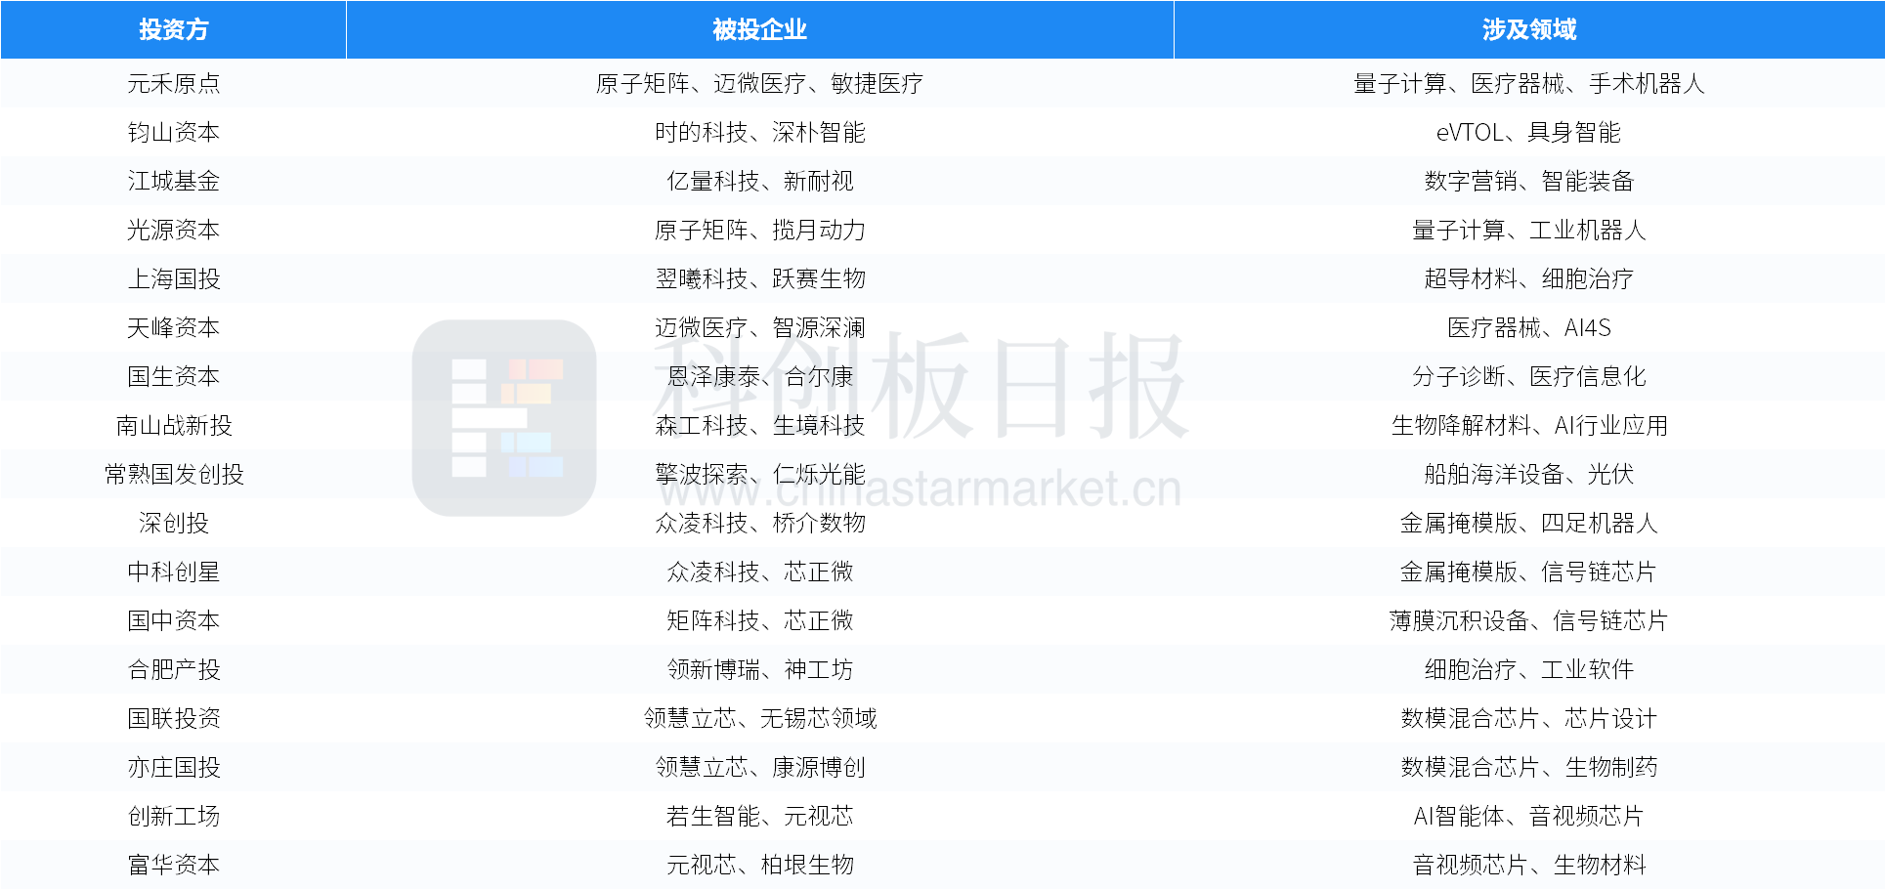
Task: Click the cell 矩阵科技、芯正微
Action: pos(760,620)
